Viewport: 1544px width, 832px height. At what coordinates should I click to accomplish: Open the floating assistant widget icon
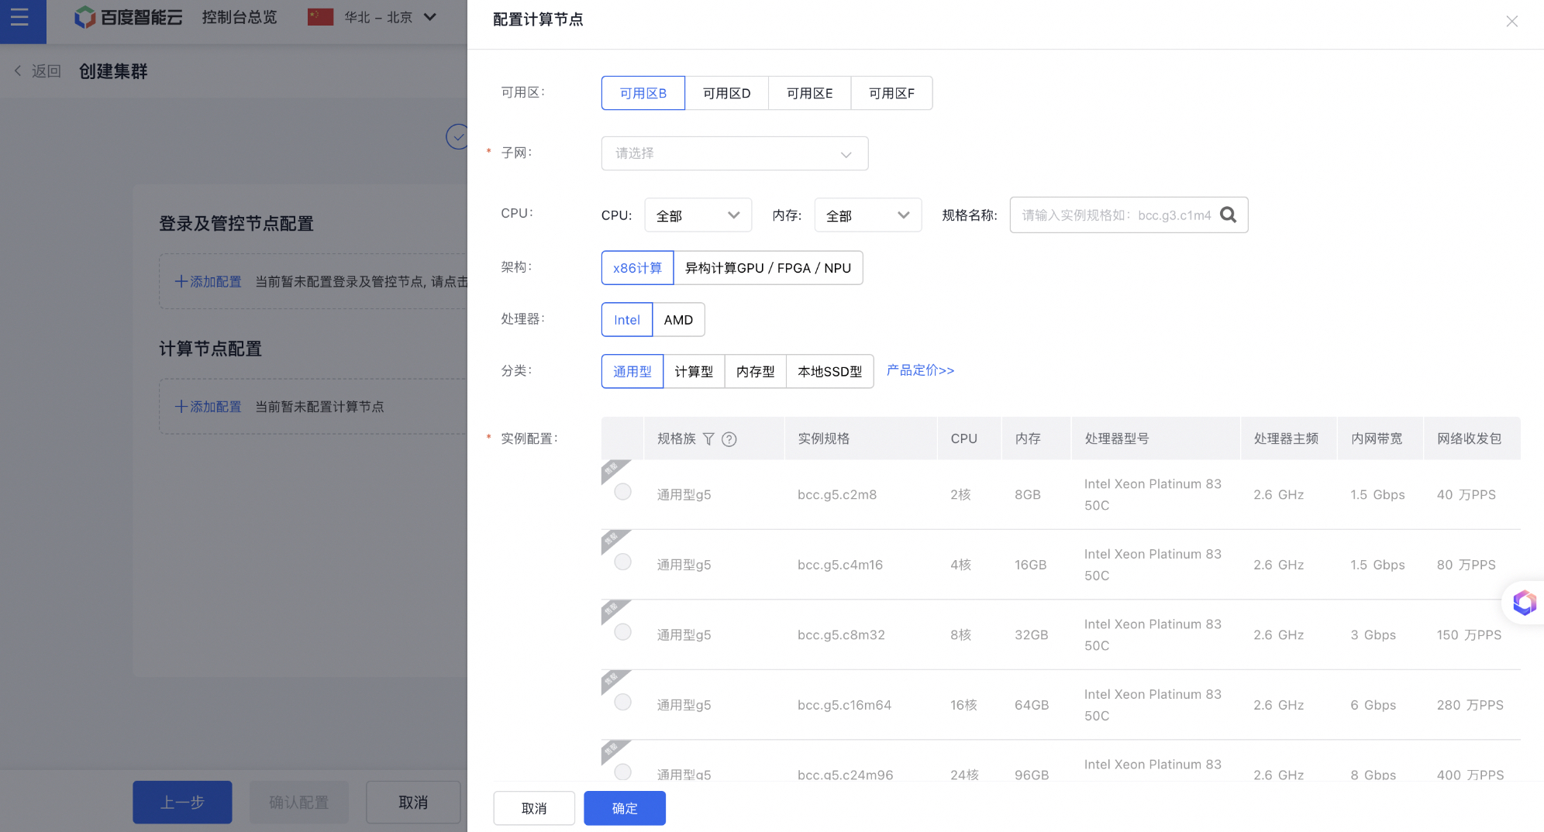click(x=1524, y=602)
